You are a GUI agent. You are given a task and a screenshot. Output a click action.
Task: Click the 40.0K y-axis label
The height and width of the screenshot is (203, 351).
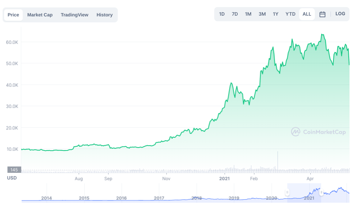[12, 85]
